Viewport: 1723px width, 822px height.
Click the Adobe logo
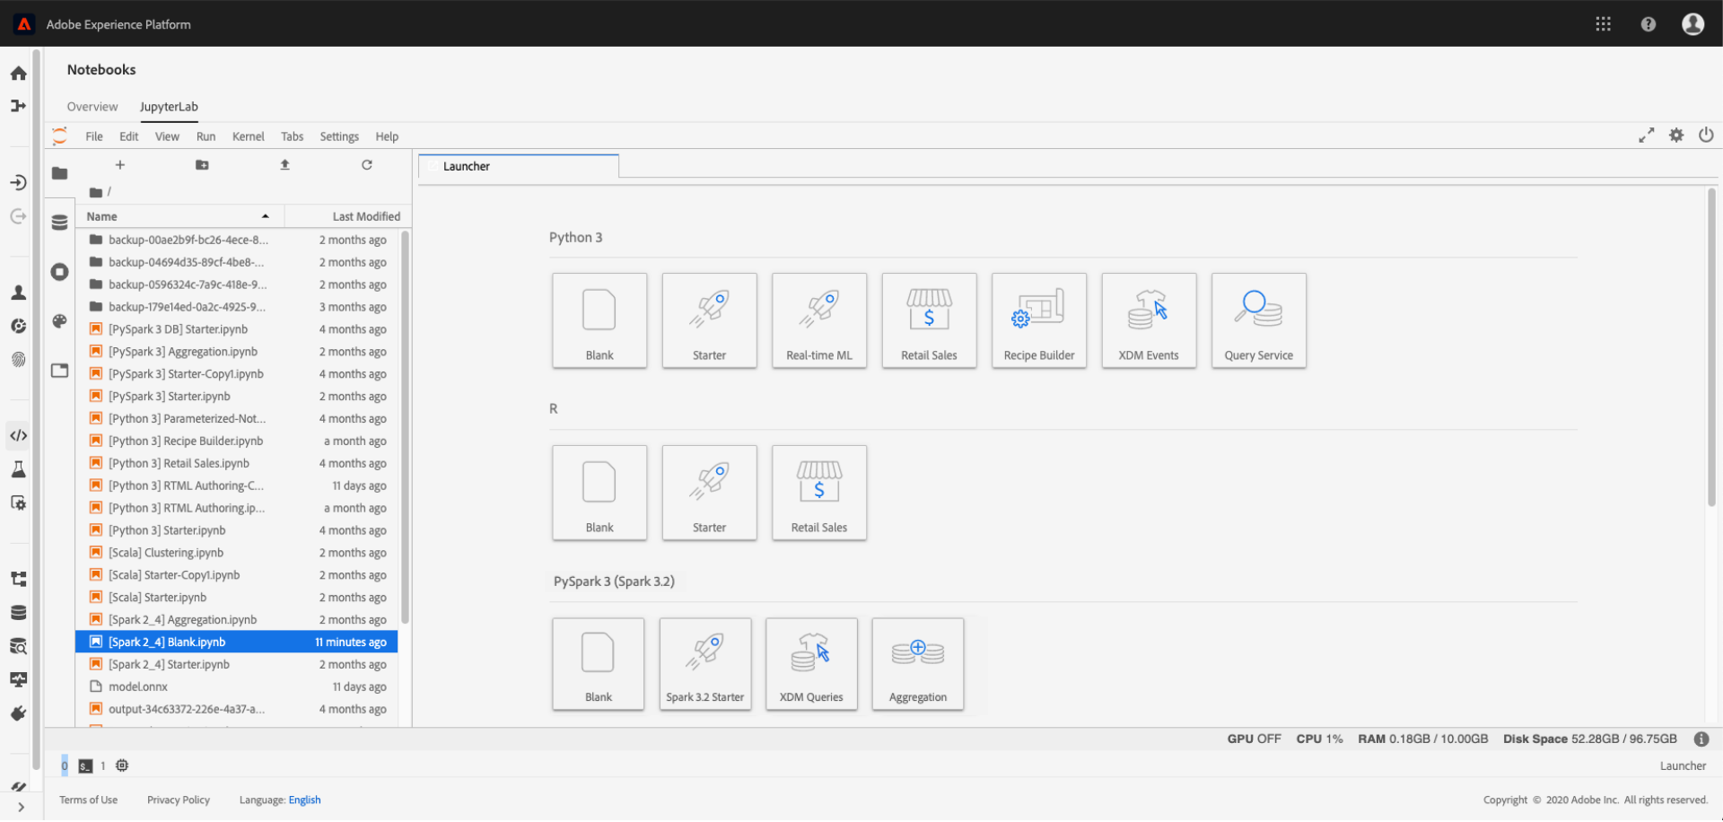click(24, 24)
